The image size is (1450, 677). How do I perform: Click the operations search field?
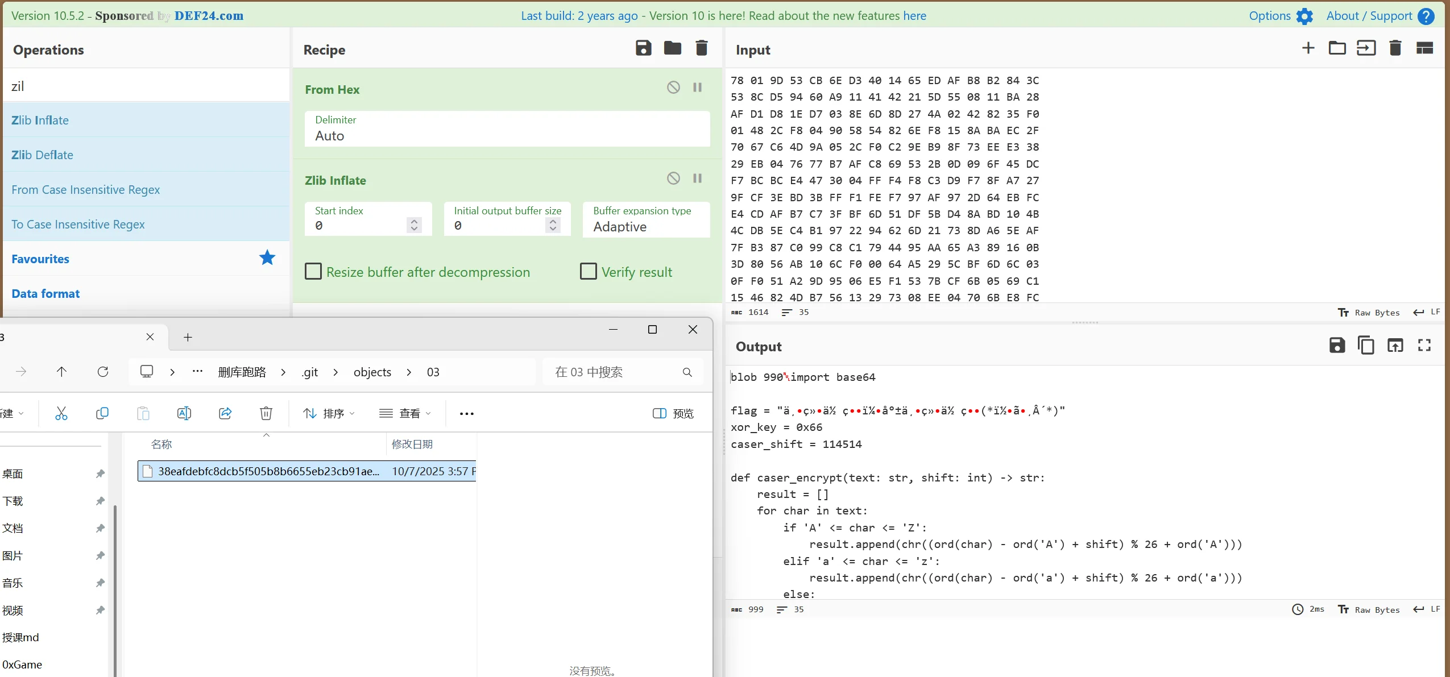pos(146,86)
